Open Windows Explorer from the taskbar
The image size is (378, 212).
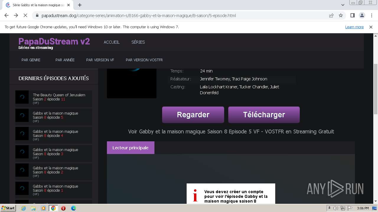33,208
